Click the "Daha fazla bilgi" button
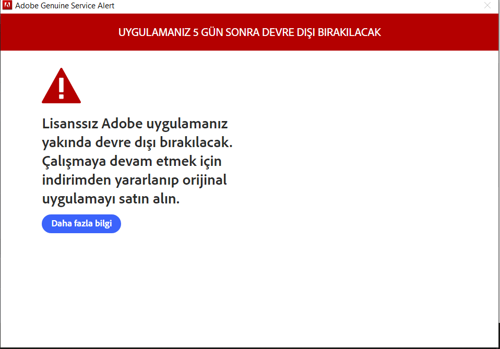 pos(81,223)
